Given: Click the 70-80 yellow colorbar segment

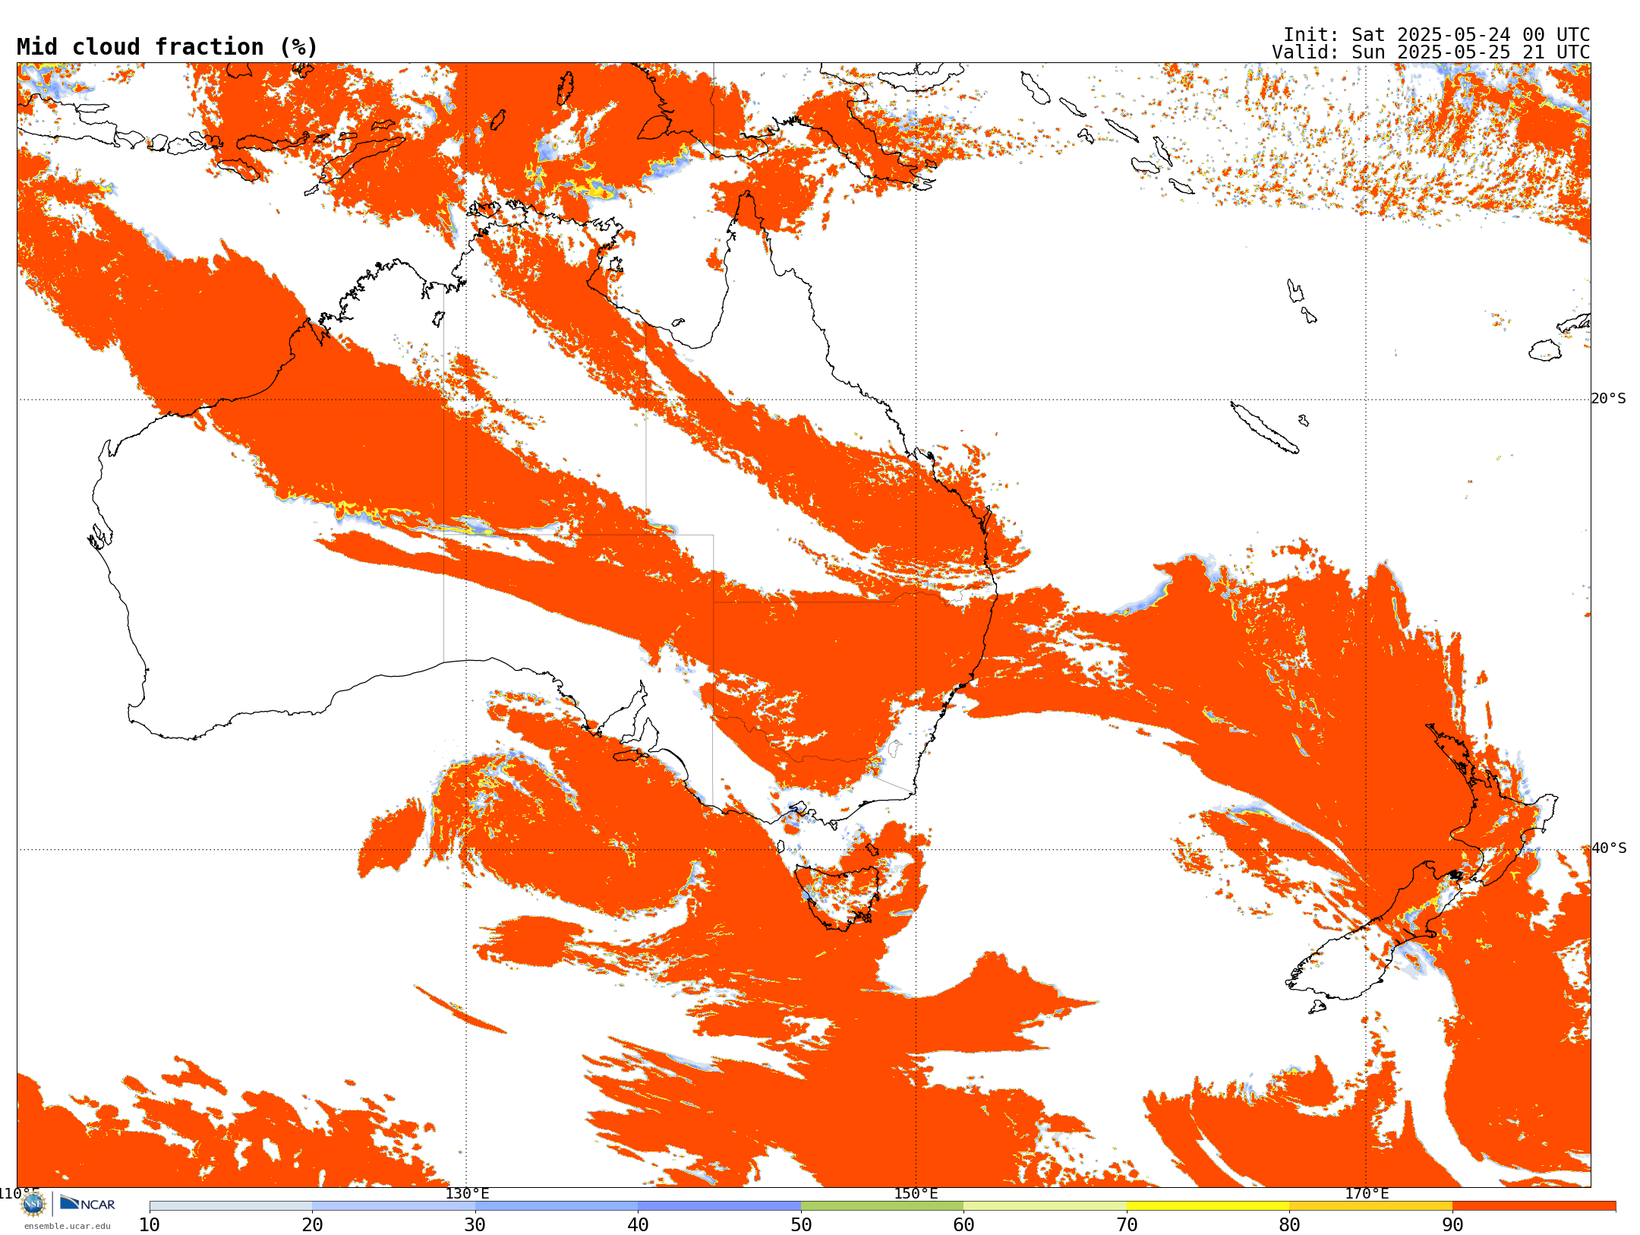Looking at the screenshot, I should [1208, 1206].
